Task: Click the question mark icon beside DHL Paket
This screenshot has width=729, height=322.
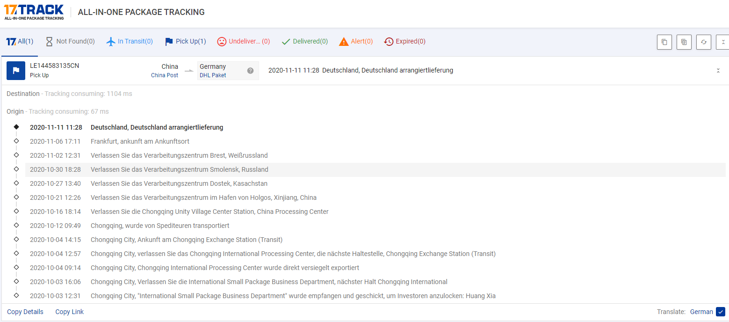Action: coord(250,71)
